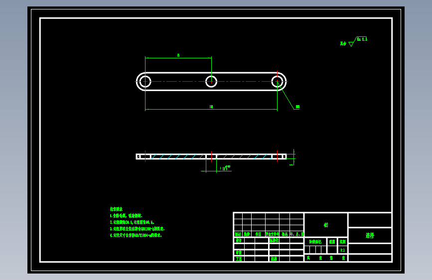Click technical requirement line 3
This screenshot has width=432, height=280.
pyautogui.click(x=137, y=229)
